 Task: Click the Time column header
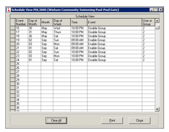79,22
